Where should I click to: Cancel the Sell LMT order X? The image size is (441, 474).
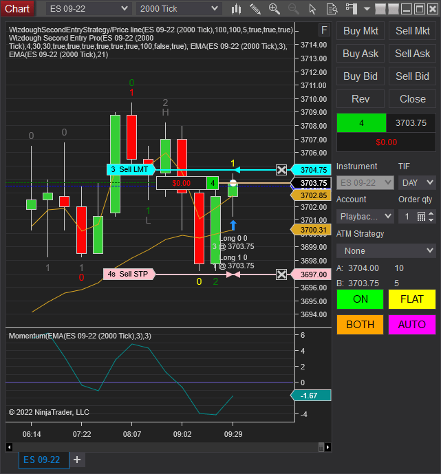coord(281,170)
